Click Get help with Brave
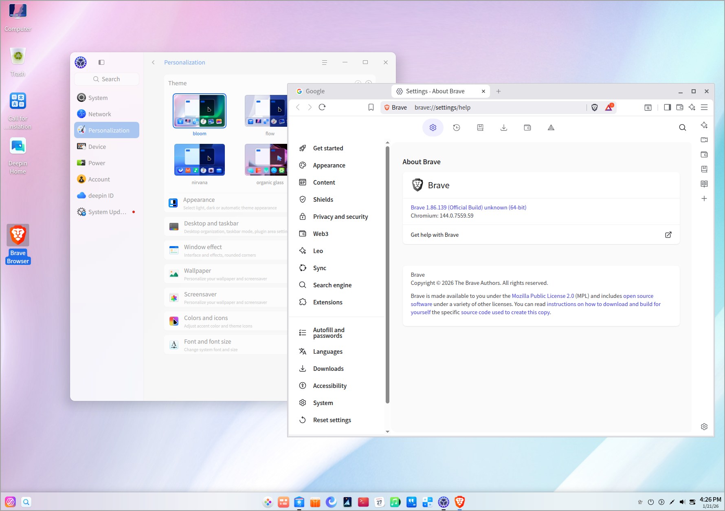The image size is (725, 511). point(435,235)
